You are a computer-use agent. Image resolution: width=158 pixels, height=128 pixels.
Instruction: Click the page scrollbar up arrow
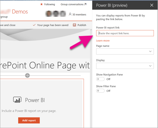tap(91, 30)
